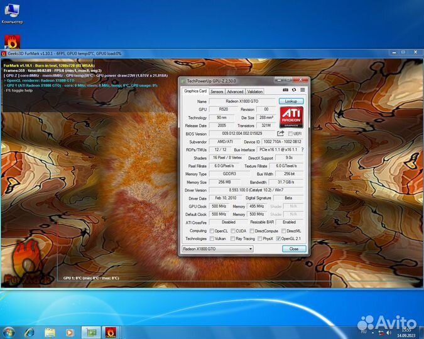Toggle the OpenCL checkbox
The width and height of the screenshot is (424, 339).
coord(212,230)
